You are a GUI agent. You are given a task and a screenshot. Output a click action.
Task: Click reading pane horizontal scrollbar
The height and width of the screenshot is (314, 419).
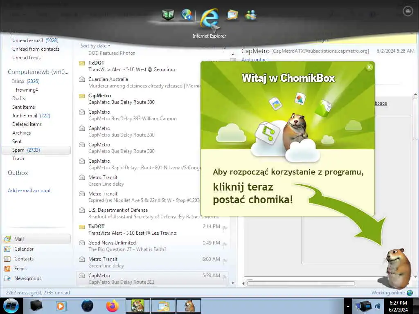point(301,283)
